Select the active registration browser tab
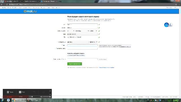 coord(49,1)
